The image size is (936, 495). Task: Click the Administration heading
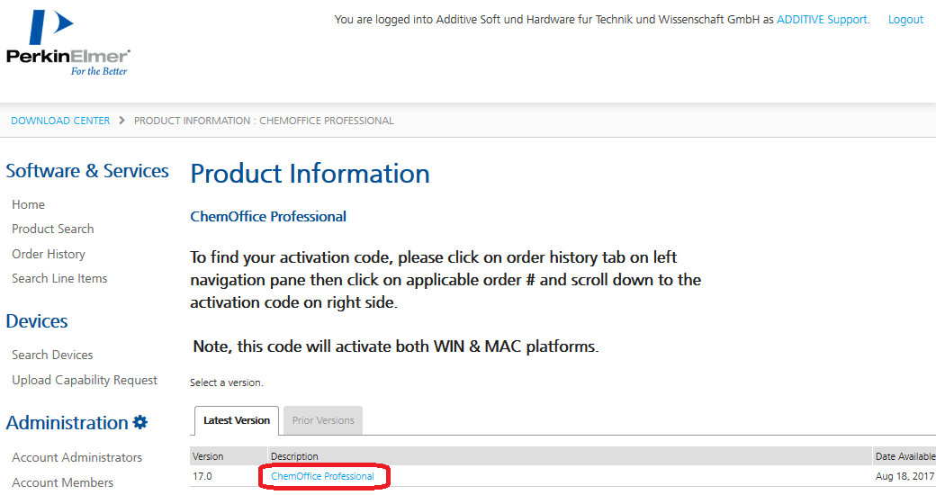(x=67, y=423)
